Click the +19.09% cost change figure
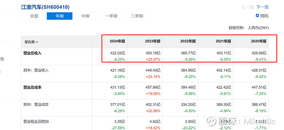This screenshot has height=130, width=284. [153, 94]
